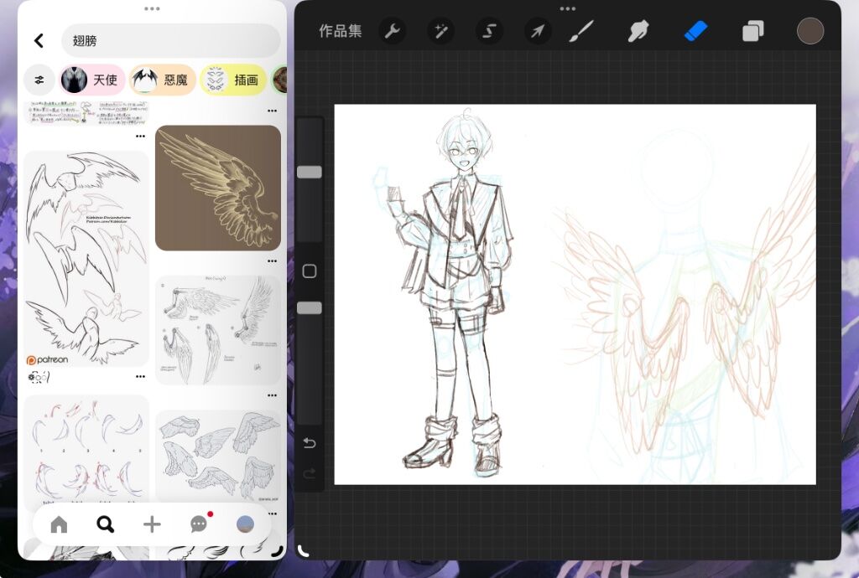This screenshot has height=578, width=859.
Task: Activate the Selection tool
Action: (x=489, y=32)
